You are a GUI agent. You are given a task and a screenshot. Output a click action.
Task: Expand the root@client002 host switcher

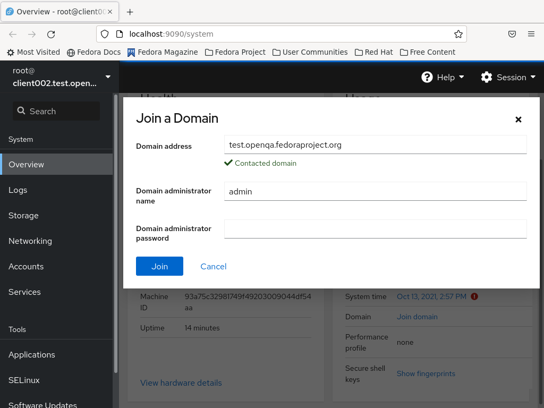click(x=59, y=76)
